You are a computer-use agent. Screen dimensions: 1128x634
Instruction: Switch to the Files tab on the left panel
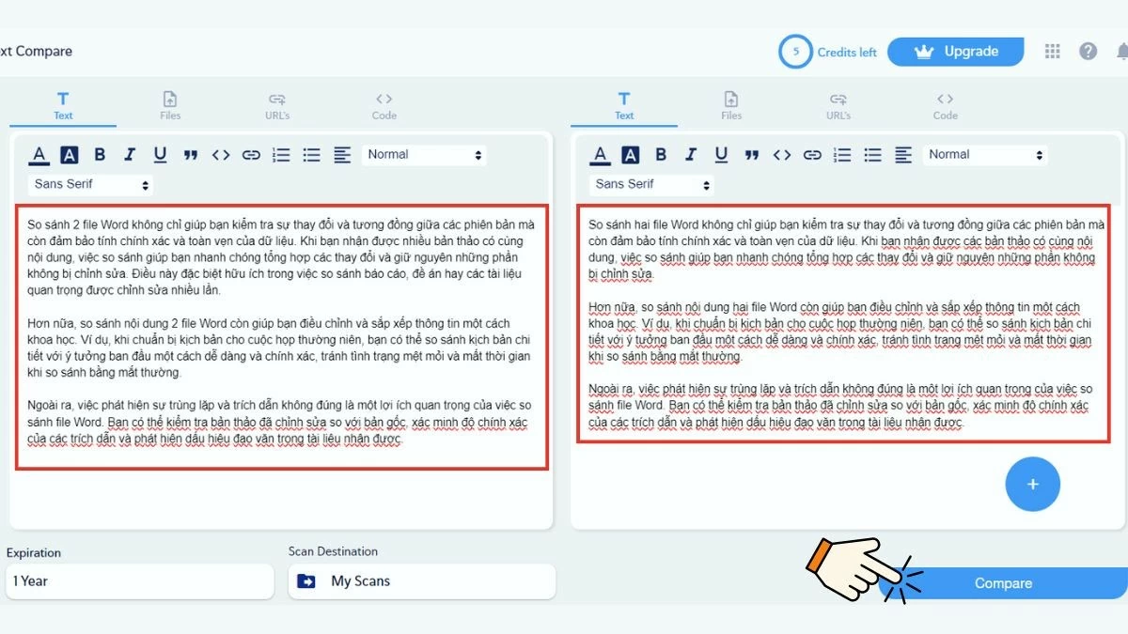169,103
